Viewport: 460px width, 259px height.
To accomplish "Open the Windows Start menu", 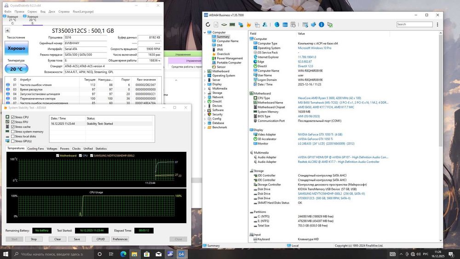I will [x=6, y=254].
